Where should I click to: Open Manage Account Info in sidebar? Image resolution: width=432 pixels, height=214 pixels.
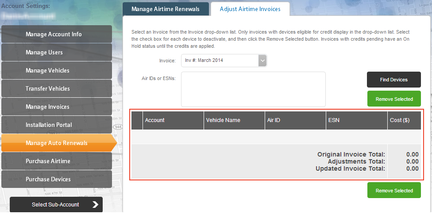point(57,34)
